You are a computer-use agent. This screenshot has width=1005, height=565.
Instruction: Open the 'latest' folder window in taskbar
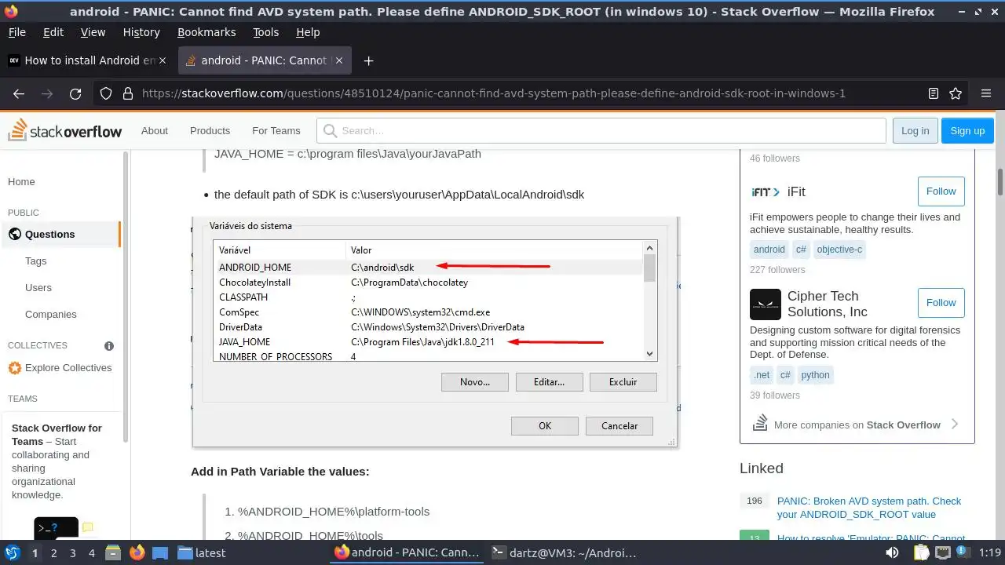tap(202, 552)
